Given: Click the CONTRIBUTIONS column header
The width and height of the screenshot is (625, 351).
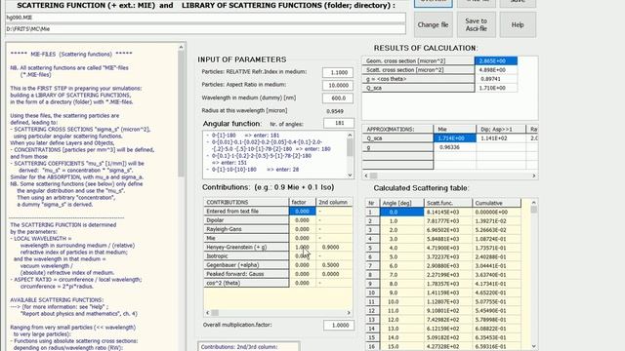Looking at the screenshot, I should (246, 202).
